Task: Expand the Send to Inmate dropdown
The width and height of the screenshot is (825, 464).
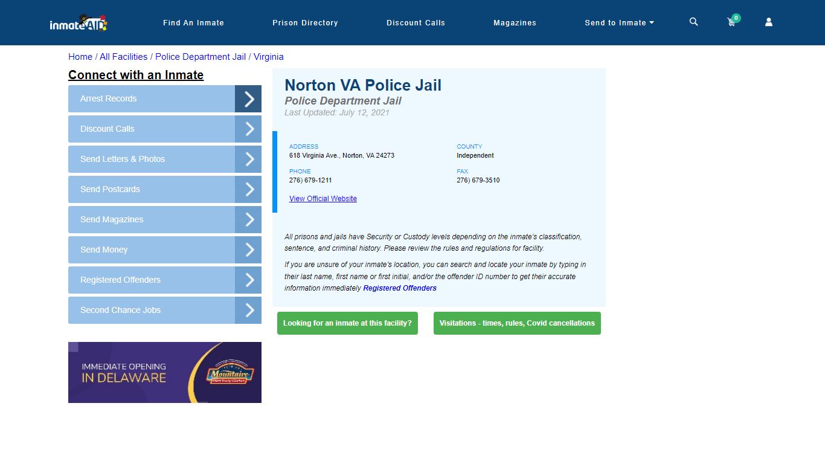Action: point(619,23)
